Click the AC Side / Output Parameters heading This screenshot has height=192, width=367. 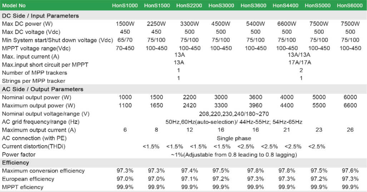point(43,89)
